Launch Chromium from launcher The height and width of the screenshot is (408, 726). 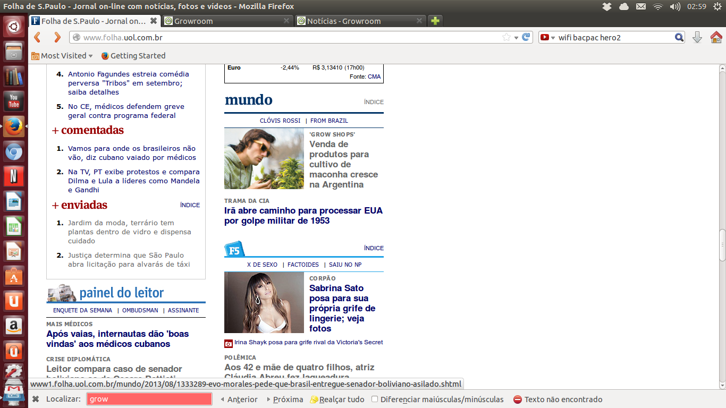click(14, 151)
